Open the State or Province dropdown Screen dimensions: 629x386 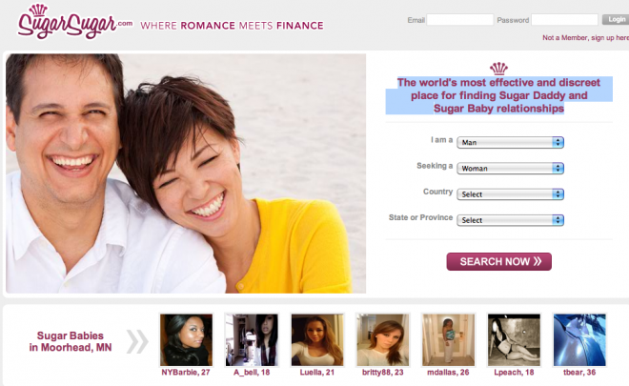(x=510, y=220)
